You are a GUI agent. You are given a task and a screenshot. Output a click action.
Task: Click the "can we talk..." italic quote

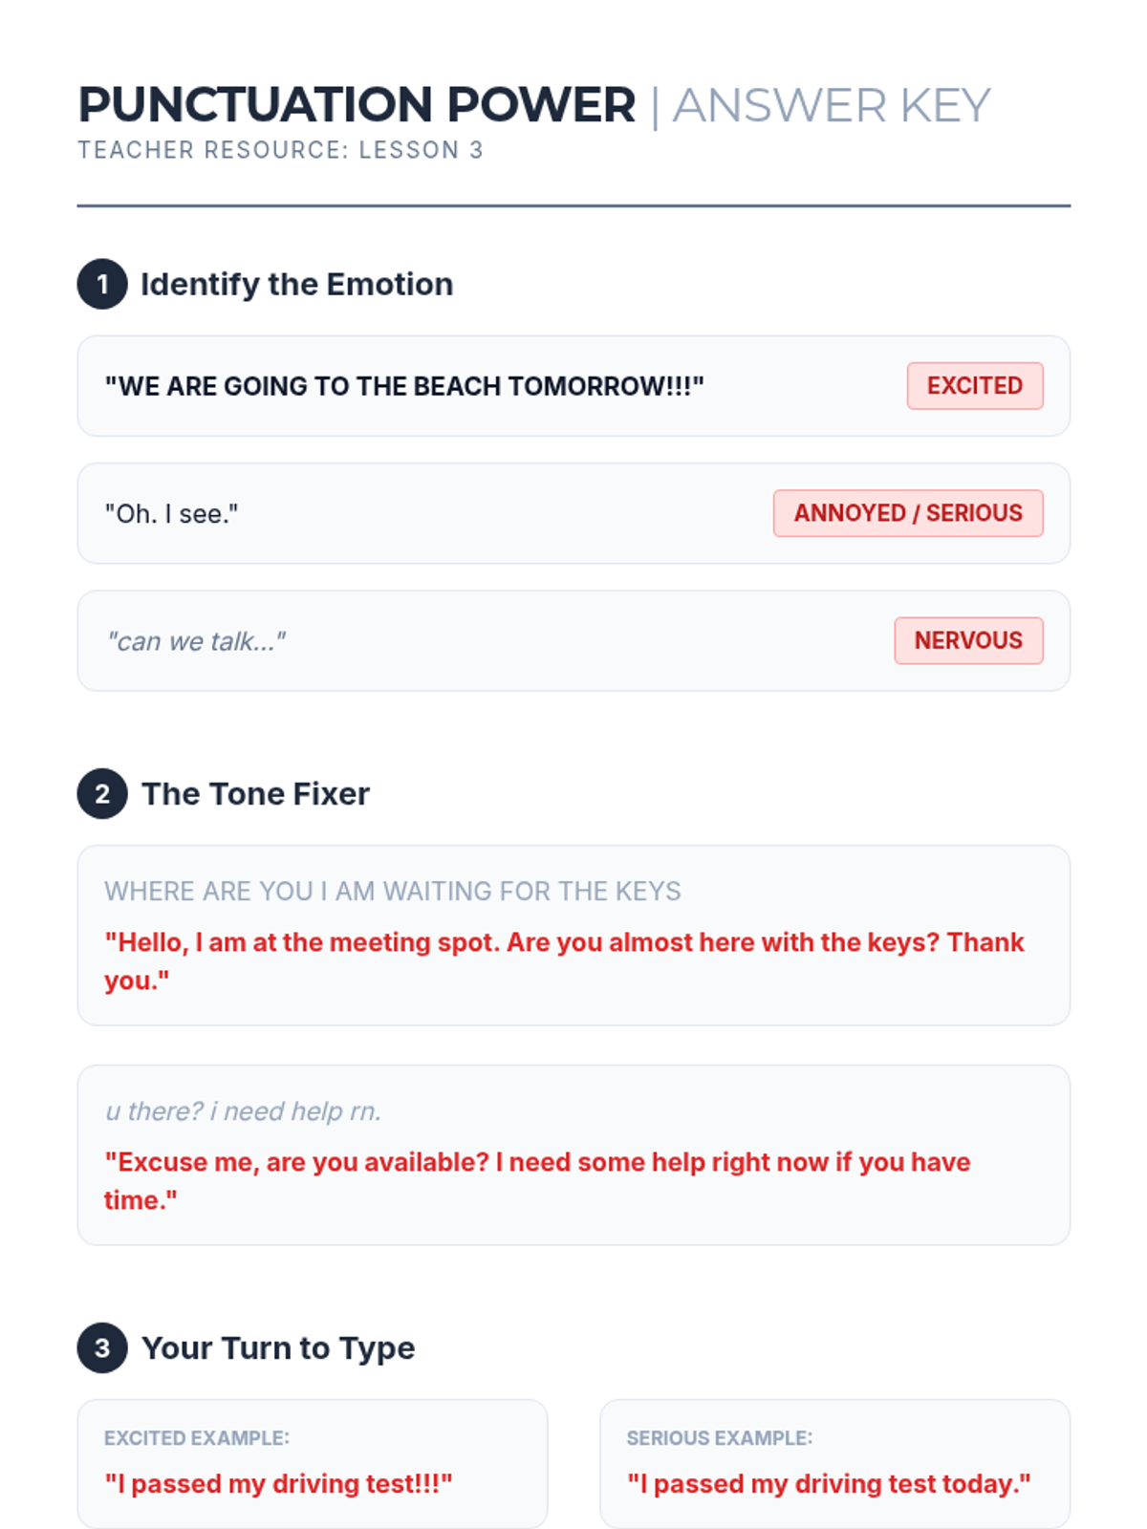pyautogui.click(x=195, y=641)
